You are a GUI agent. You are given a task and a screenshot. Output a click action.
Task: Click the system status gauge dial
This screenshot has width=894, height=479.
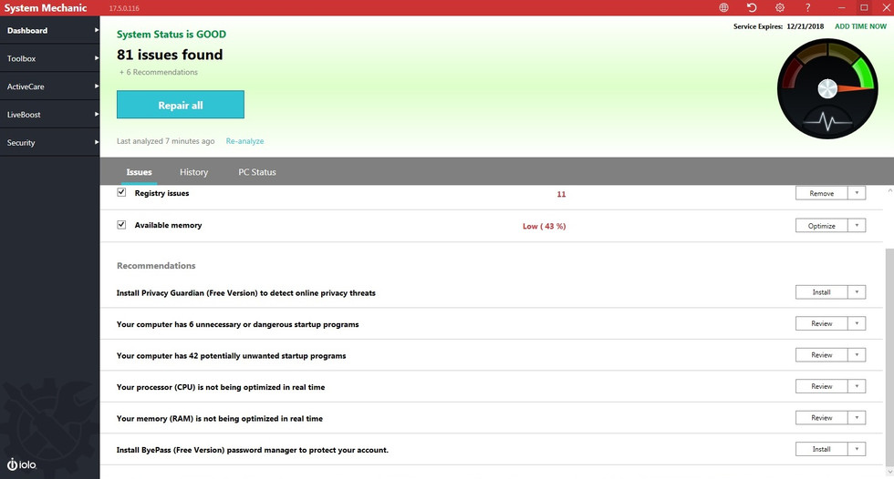[x=826, y=88]
